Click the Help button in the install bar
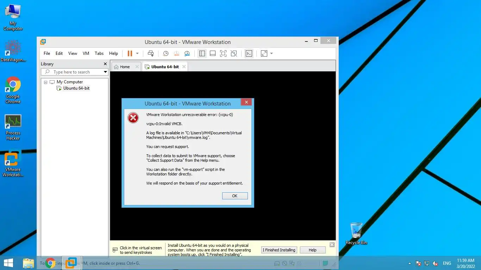 [x=313, y=250]
